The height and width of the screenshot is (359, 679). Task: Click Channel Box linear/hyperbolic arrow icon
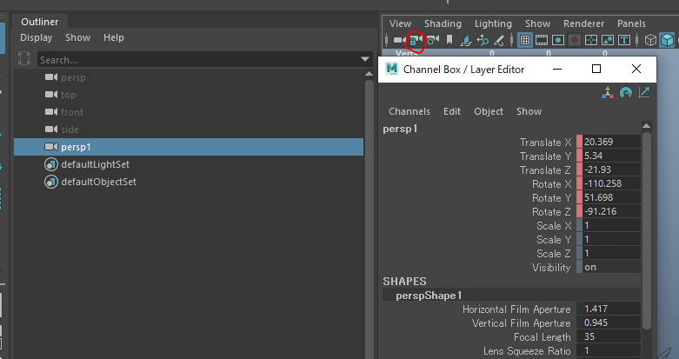(644, 92)
